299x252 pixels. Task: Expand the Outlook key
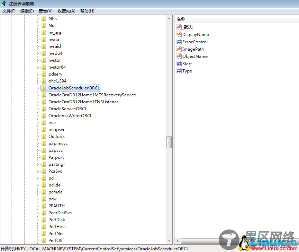[x=38, y=137]
